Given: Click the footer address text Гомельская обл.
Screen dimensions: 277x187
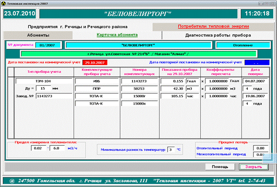Looking at the screenshot, I should coord(56,181).
